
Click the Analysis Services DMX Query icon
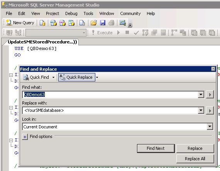(63, 23)
